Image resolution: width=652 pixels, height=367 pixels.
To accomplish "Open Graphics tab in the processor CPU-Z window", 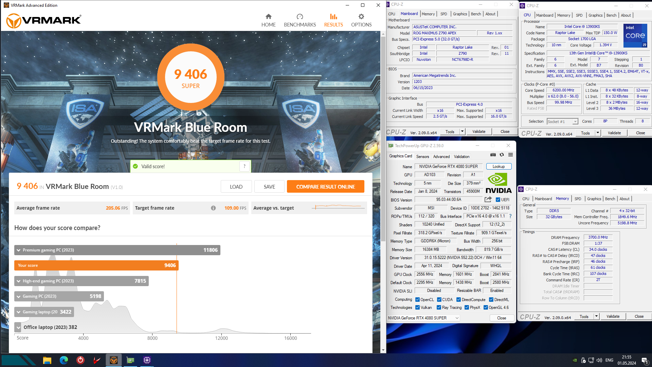I will tap(595, 15).
